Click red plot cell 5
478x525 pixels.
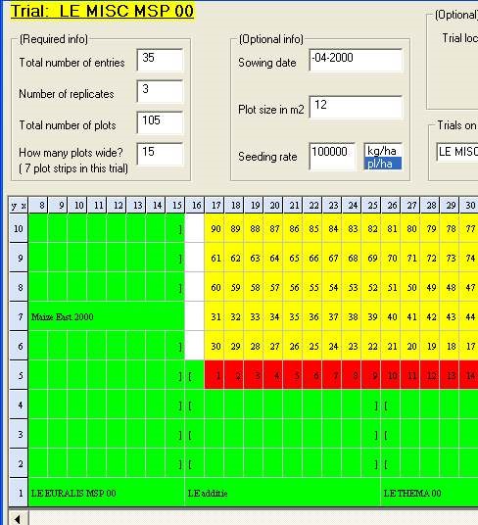293,375
